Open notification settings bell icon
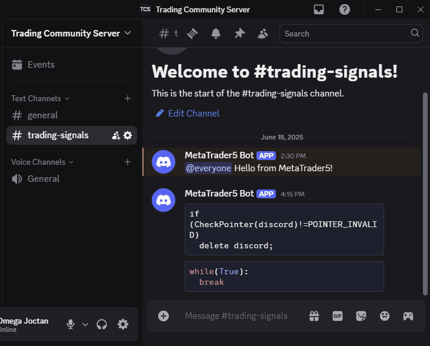Viewport: 430px width, 346px height. (216, 34)
